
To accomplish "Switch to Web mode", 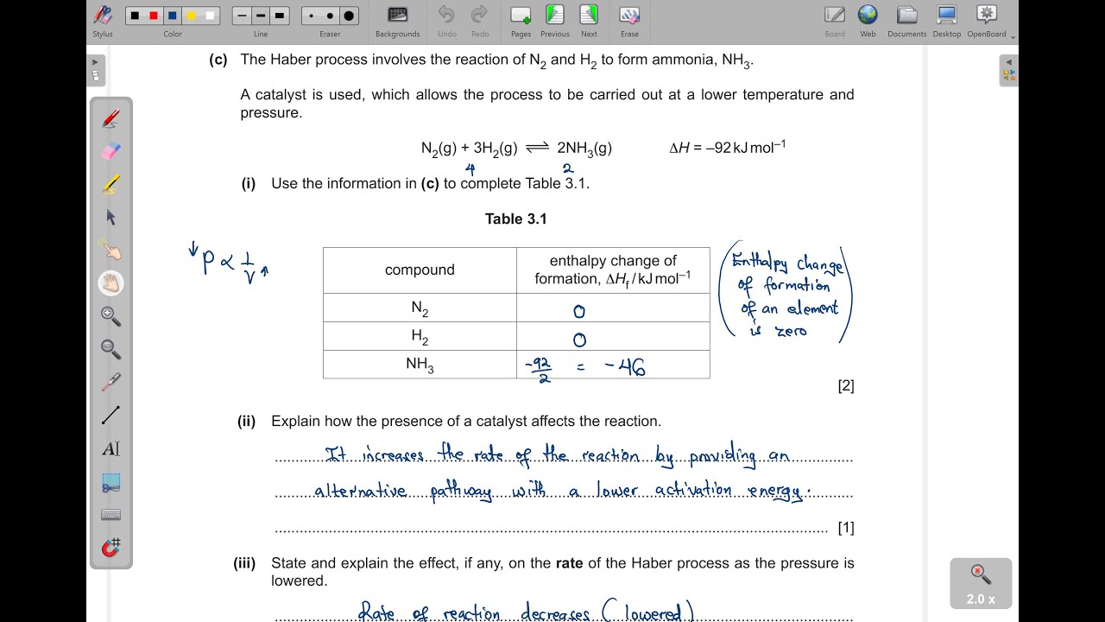I will (x=868, y=21).
